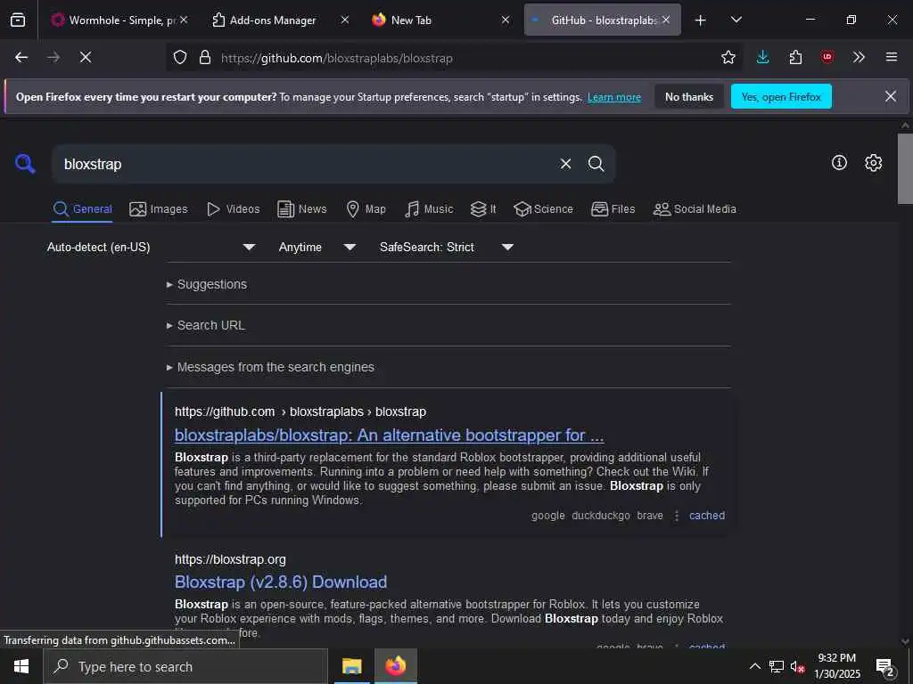Open network status tray icon
Viewport: 913px width, 684px height.
pos(777,666)
